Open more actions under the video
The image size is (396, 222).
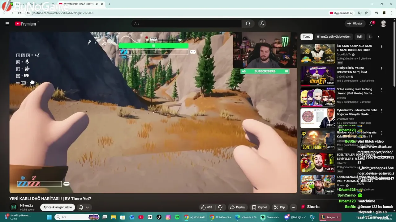(294, 207)
